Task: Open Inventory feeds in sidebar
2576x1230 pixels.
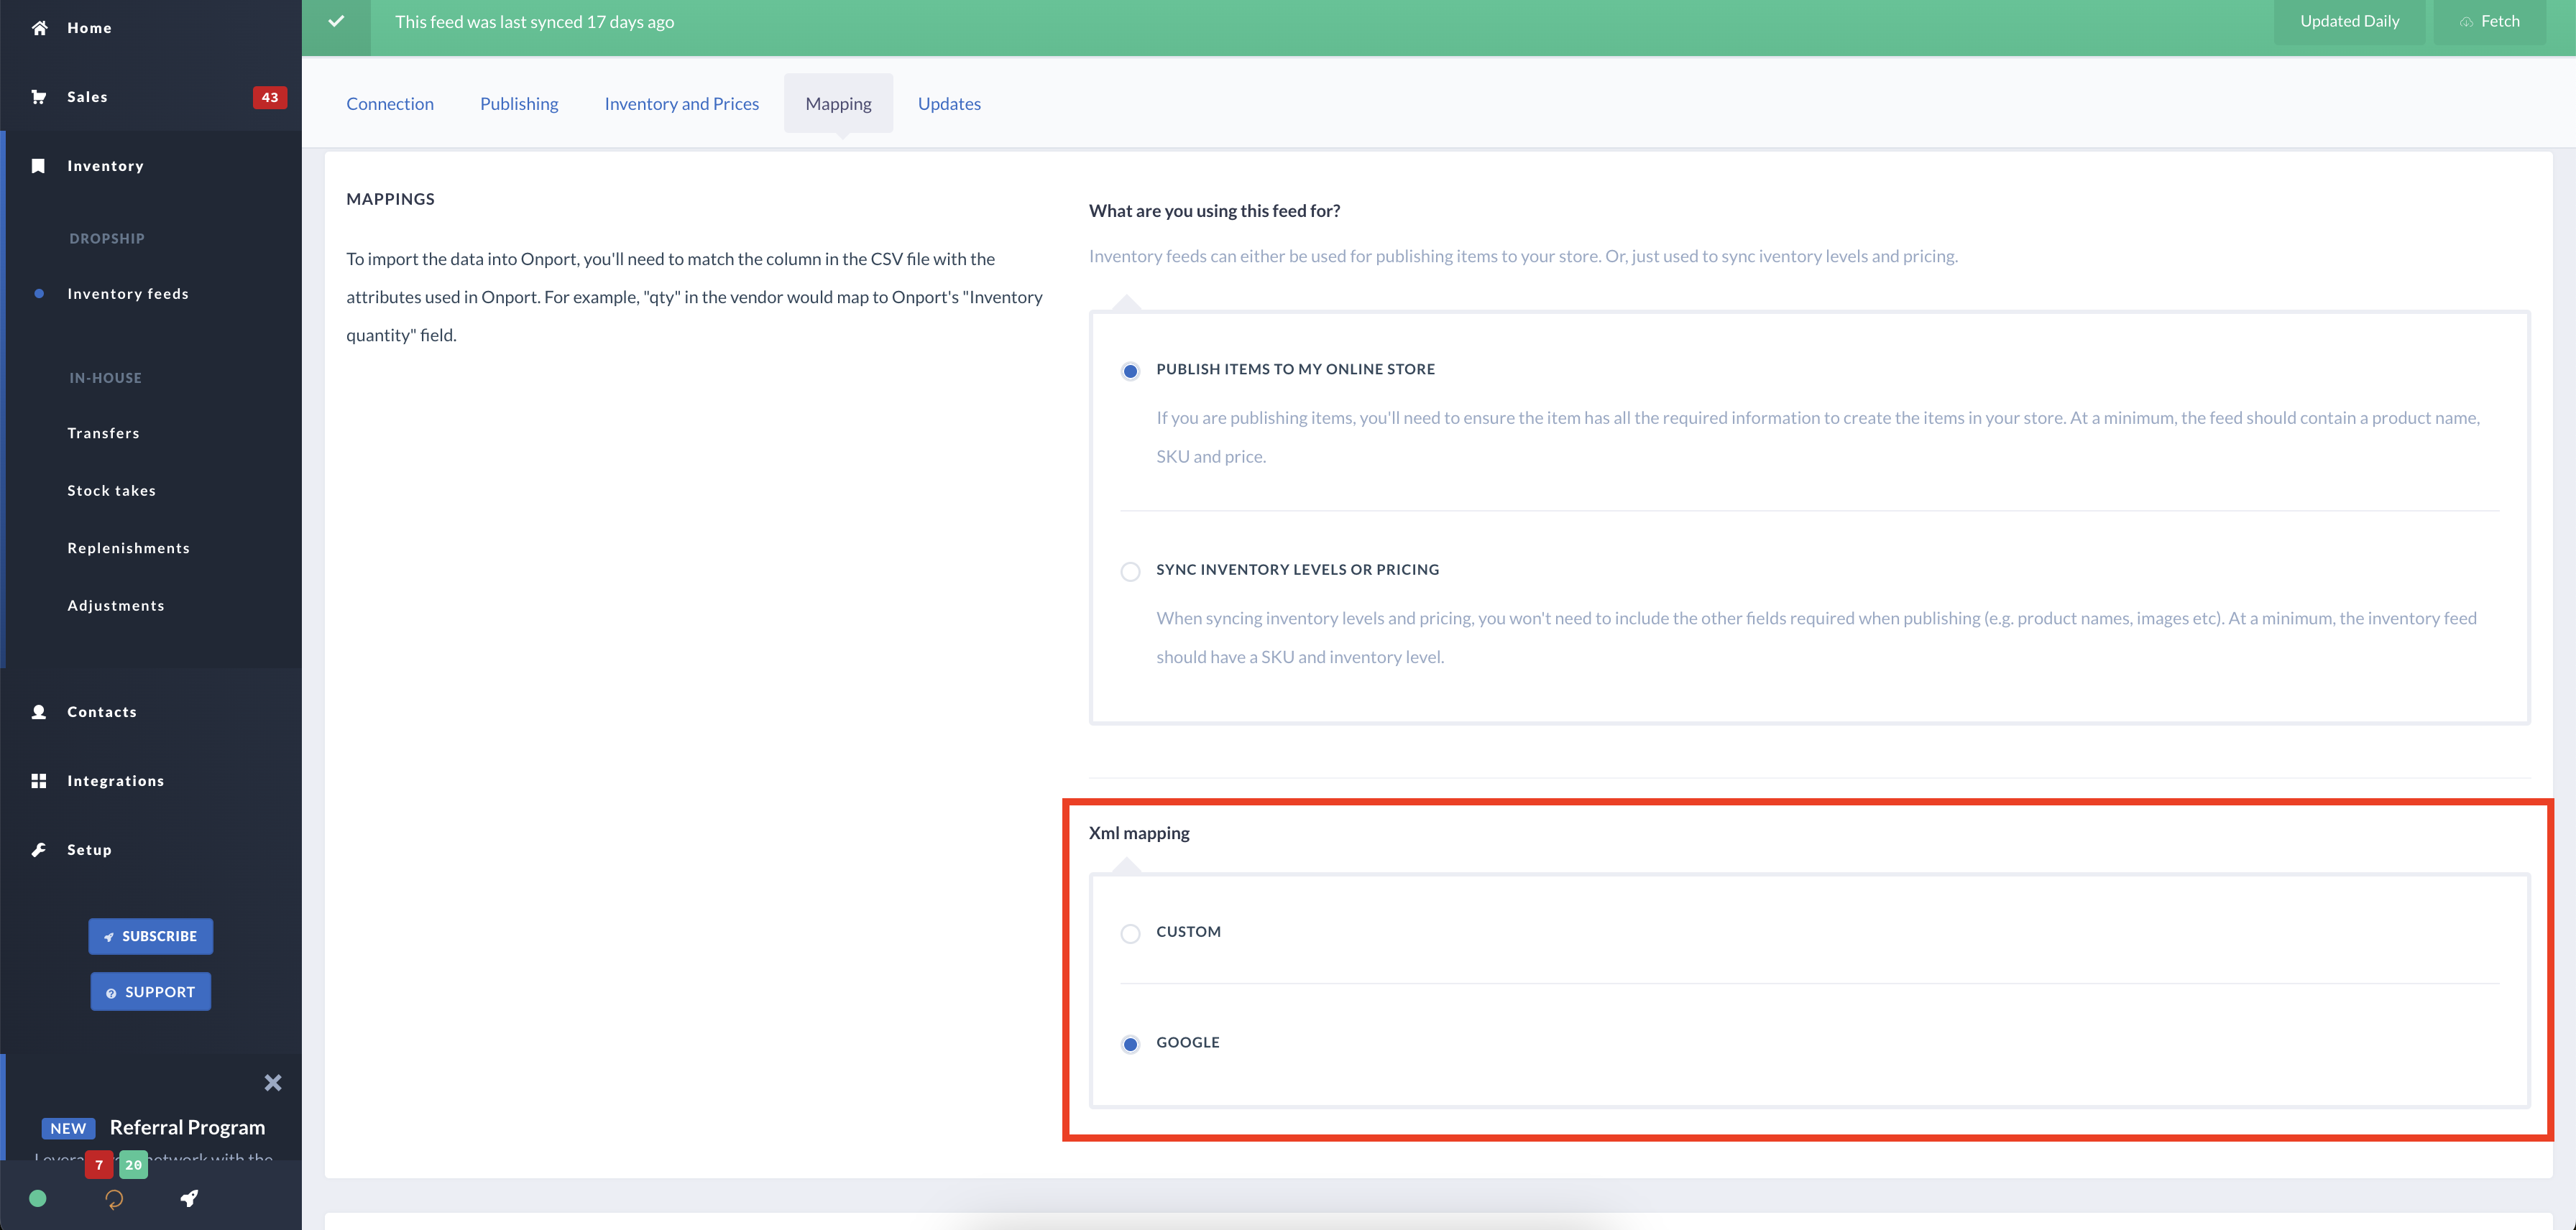Action: [128, 294]
